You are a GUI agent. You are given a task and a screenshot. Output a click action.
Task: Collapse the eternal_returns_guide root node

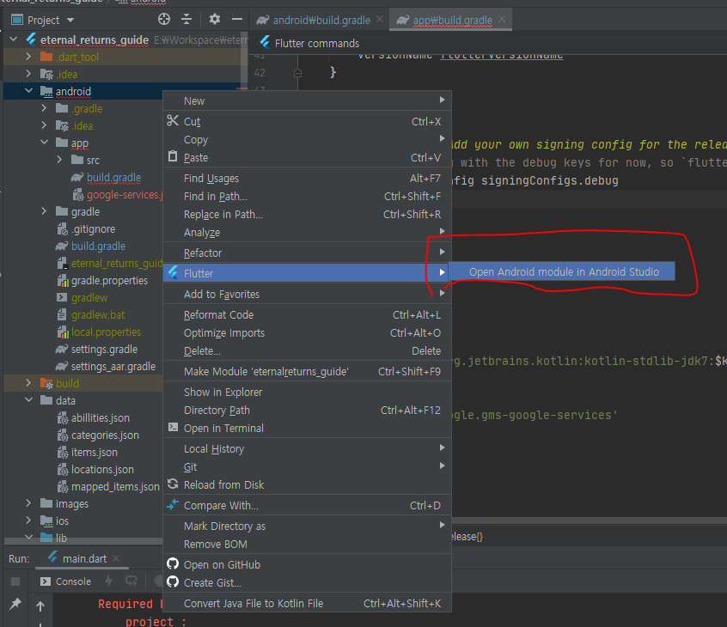(14, 40)
